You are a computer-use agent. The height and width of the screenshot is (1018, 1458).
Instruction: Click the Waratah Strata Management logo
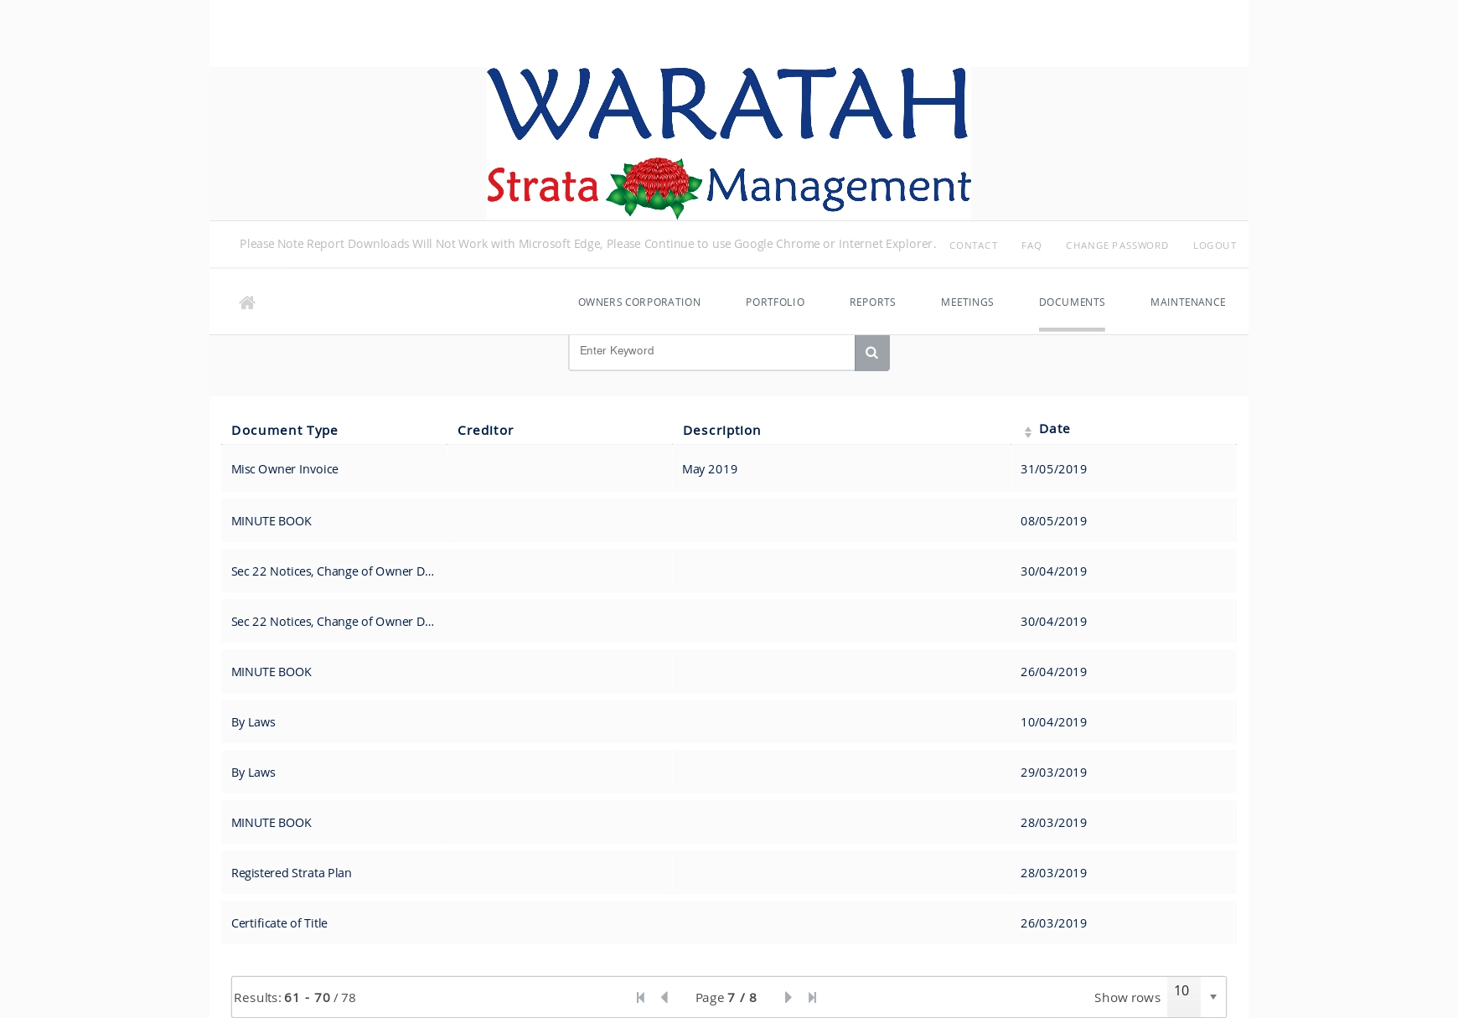(x=729, y=143)
